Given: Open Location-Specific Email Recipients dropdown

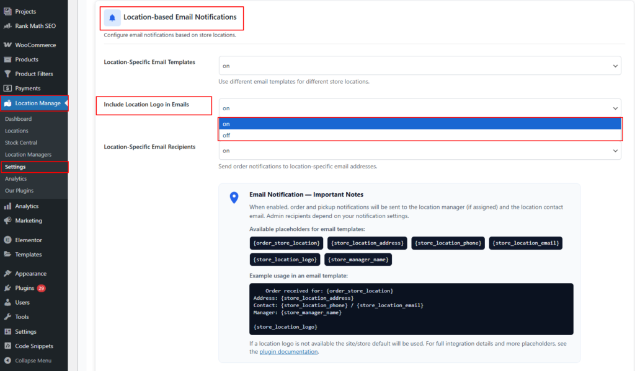Looking at the screenshot, I should coord(419,151).
